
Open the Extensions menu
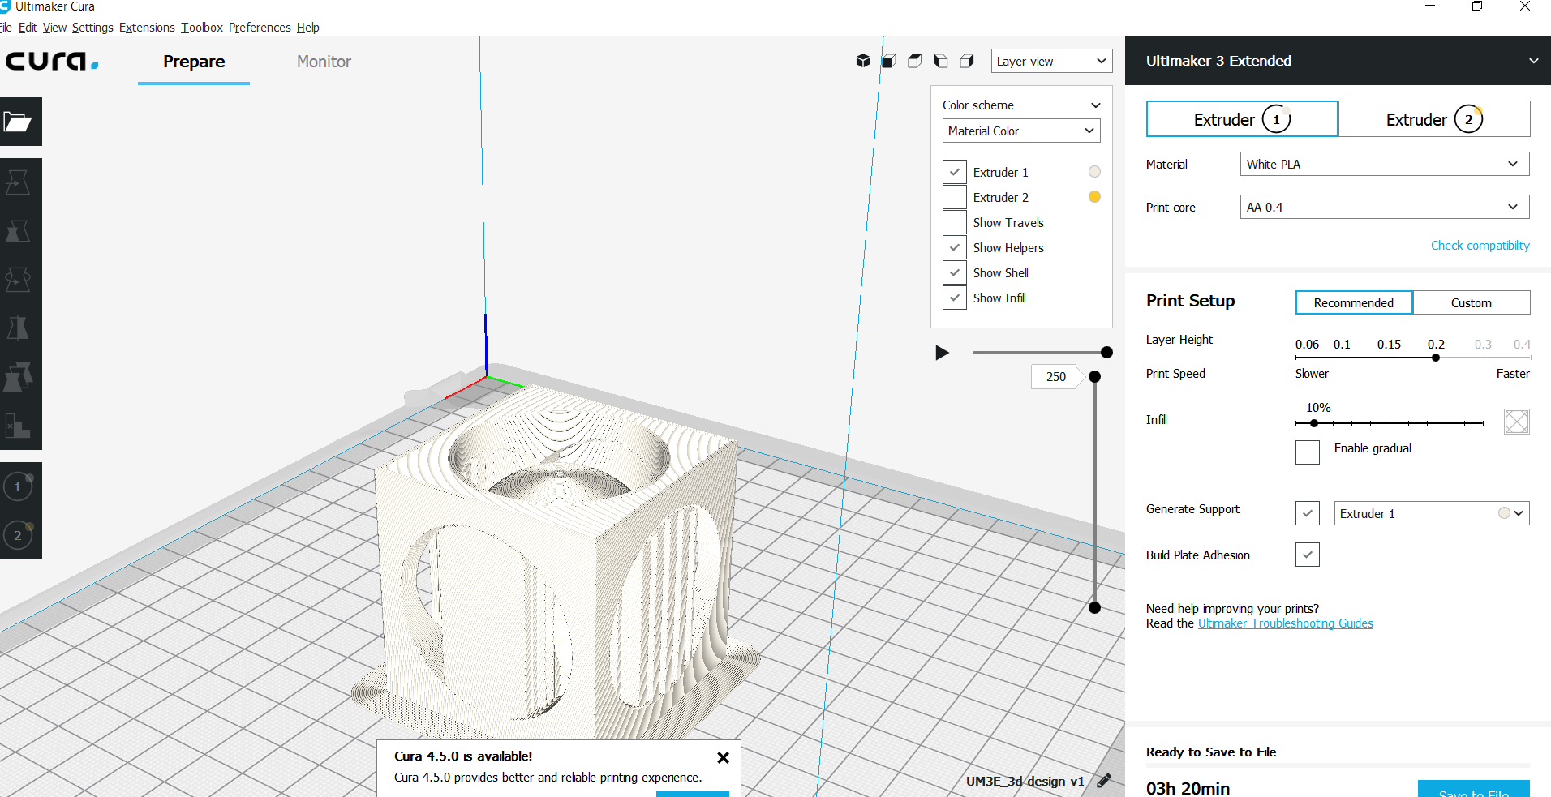(147, 28)
